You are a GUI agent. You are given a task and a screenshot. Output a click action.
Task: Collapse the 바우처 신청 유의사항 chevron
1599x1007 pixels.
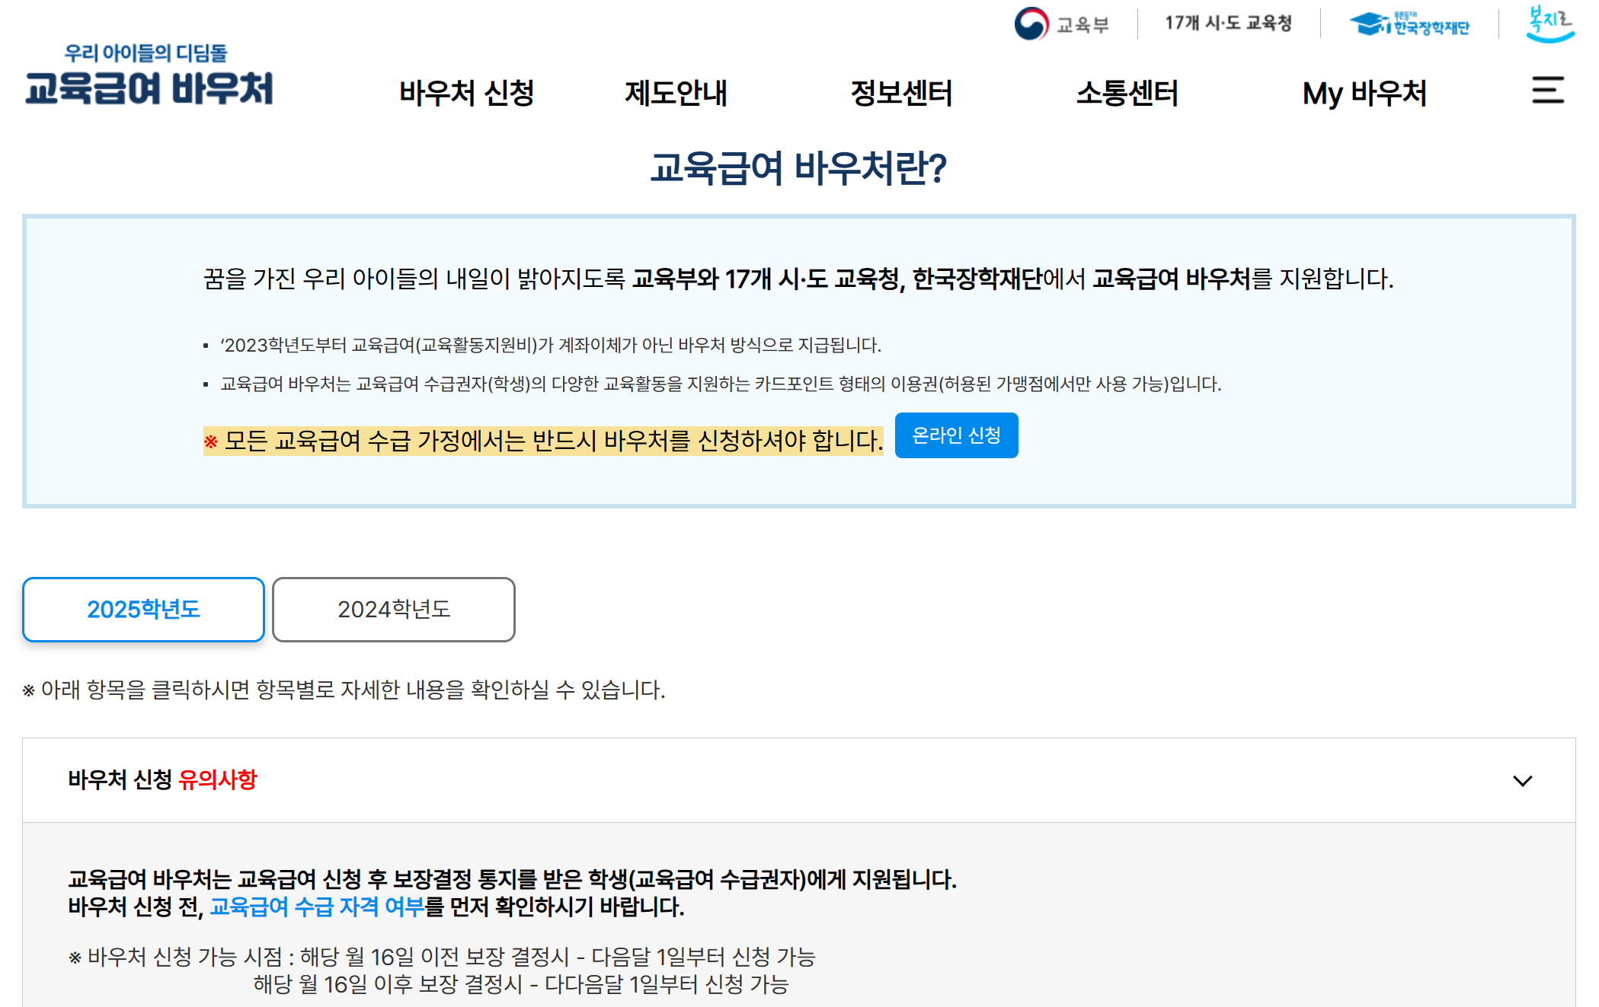pos(1524,780)
